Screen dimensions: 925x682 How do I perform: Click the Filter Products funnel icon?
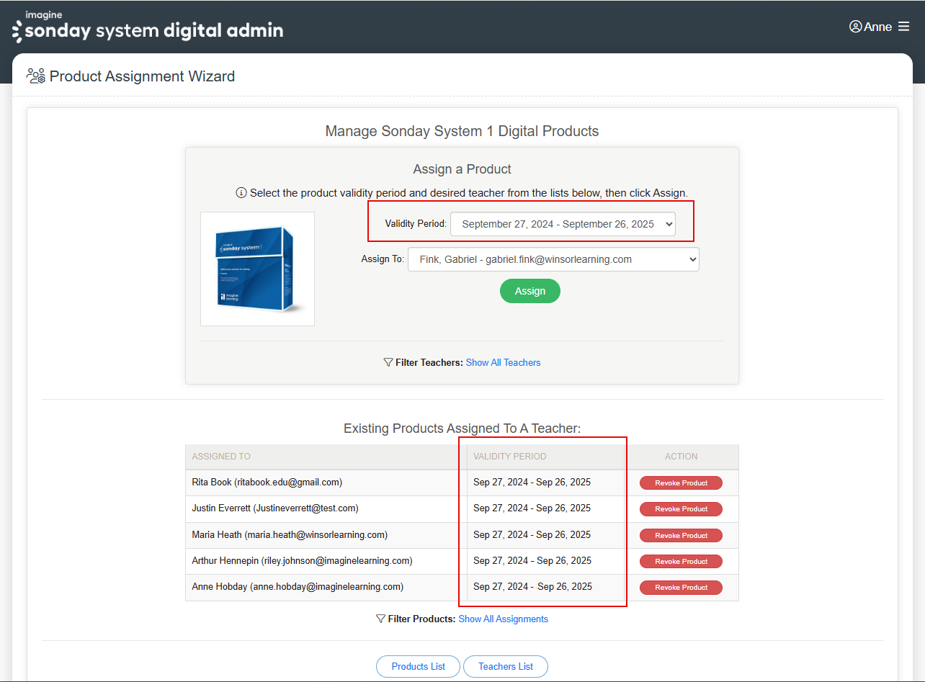coord(380,619)
